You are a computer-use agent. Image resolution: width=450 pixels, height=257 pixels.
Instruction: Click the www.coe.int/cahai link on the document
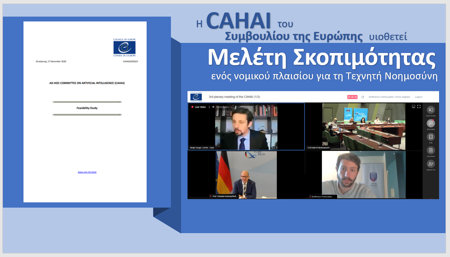click(87, 172)
